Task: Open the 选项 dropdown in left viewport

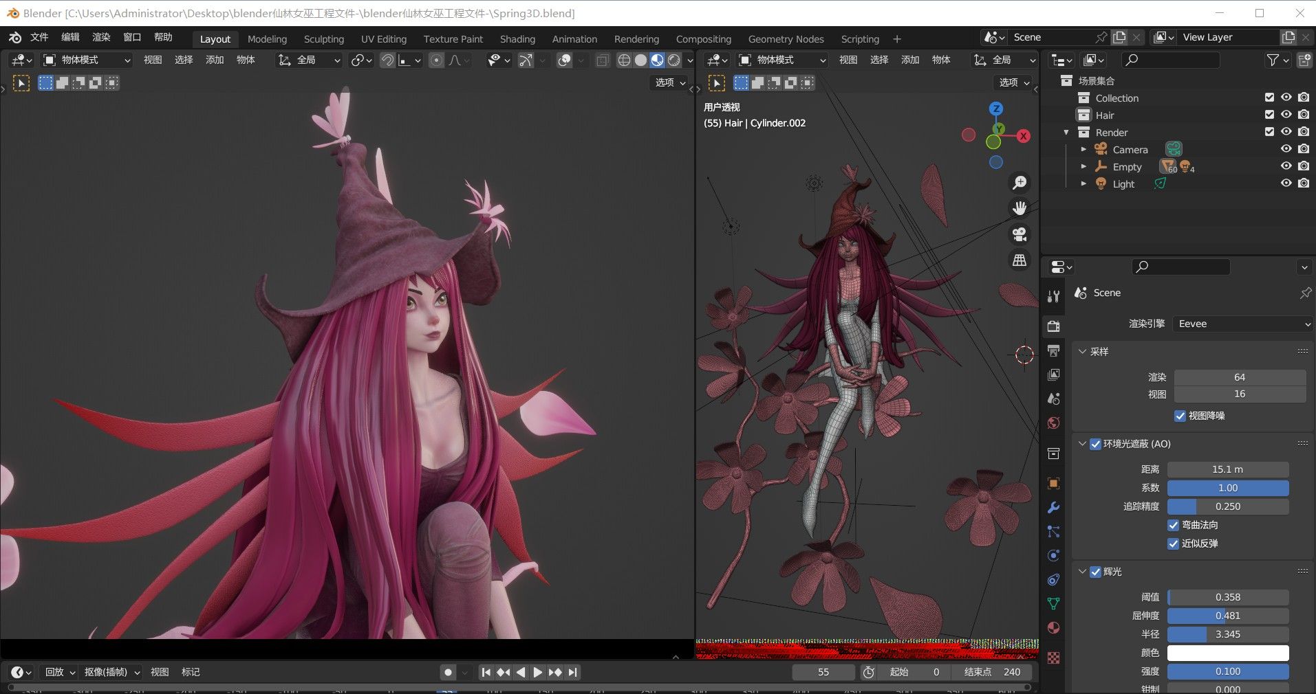Action: click(670, 82)
